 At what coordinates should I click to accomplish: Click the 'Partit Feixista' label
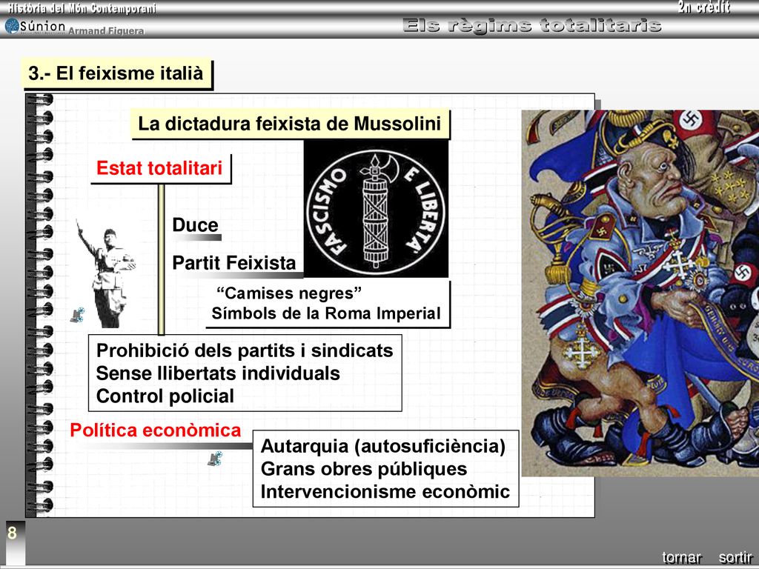[233, 263]
